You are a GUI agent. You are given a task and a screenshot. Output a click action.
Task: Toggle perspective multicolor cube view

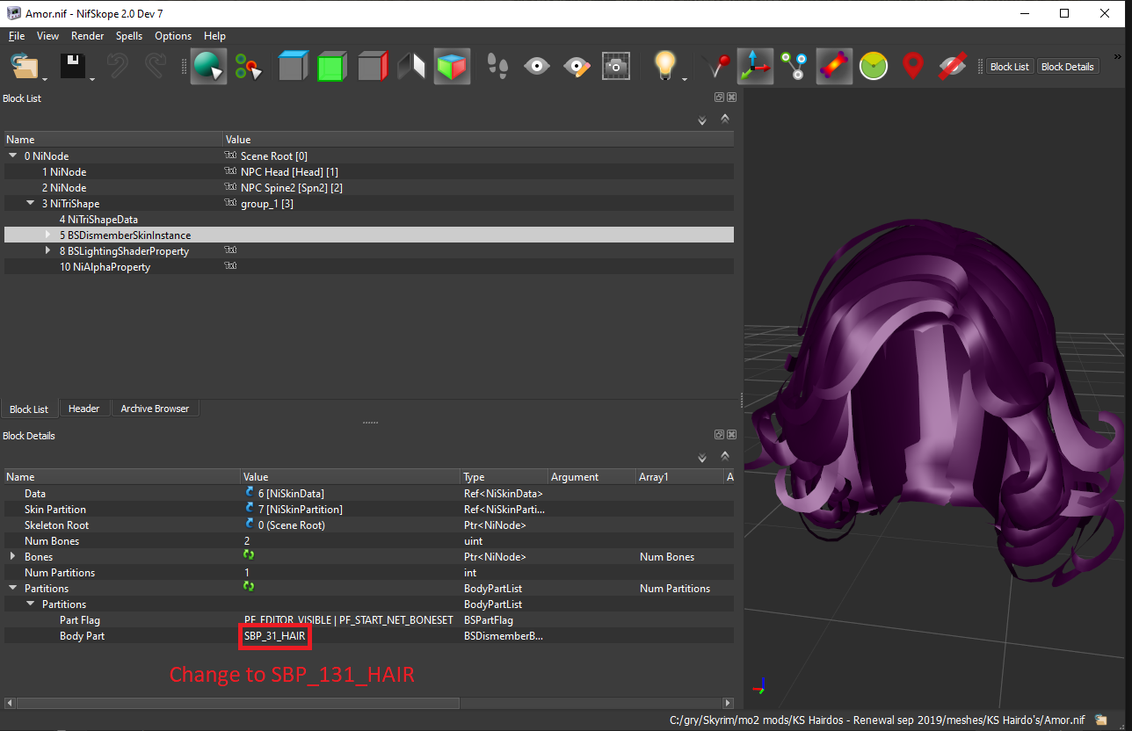[x=452, y=67]
